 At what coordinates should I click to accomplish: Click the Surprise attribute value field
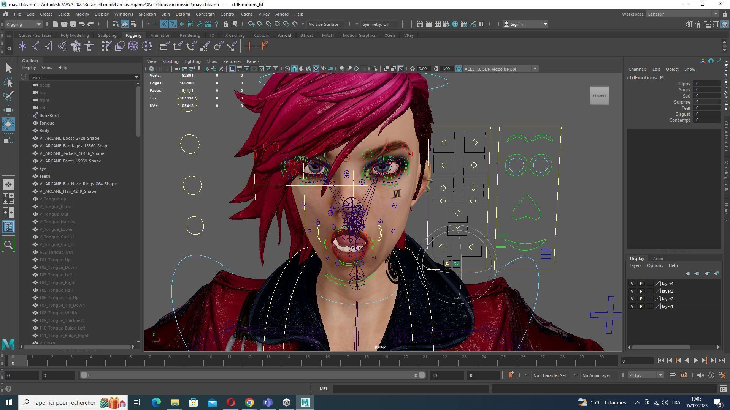click(706, 102)
